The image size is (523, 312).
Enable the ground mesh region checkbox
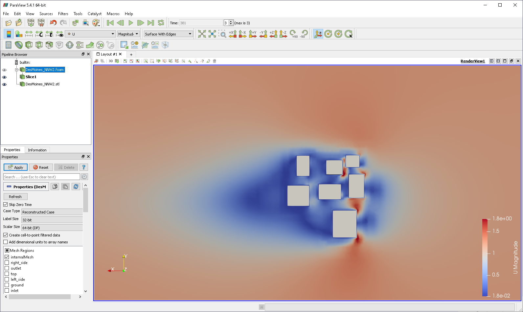click(7, 285)
